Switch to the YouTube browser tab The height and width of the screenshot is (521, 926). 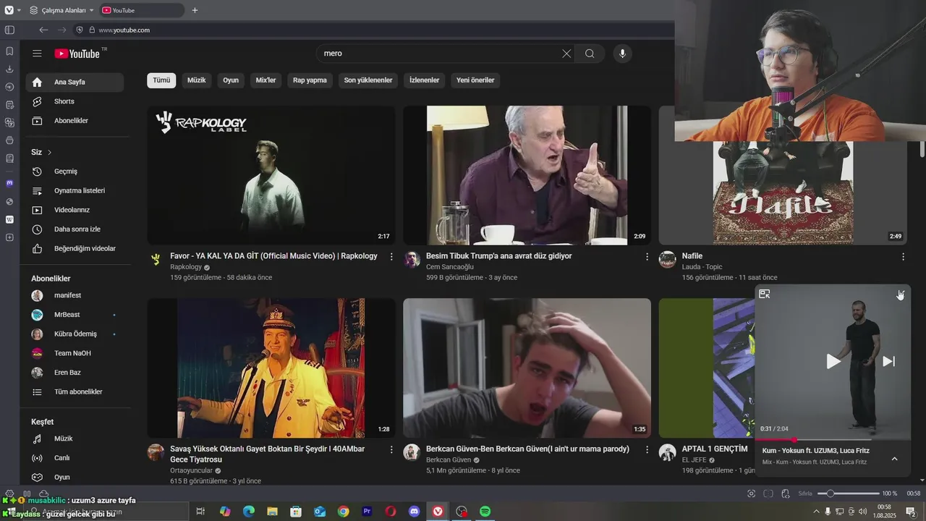click(x=141, y=10)
